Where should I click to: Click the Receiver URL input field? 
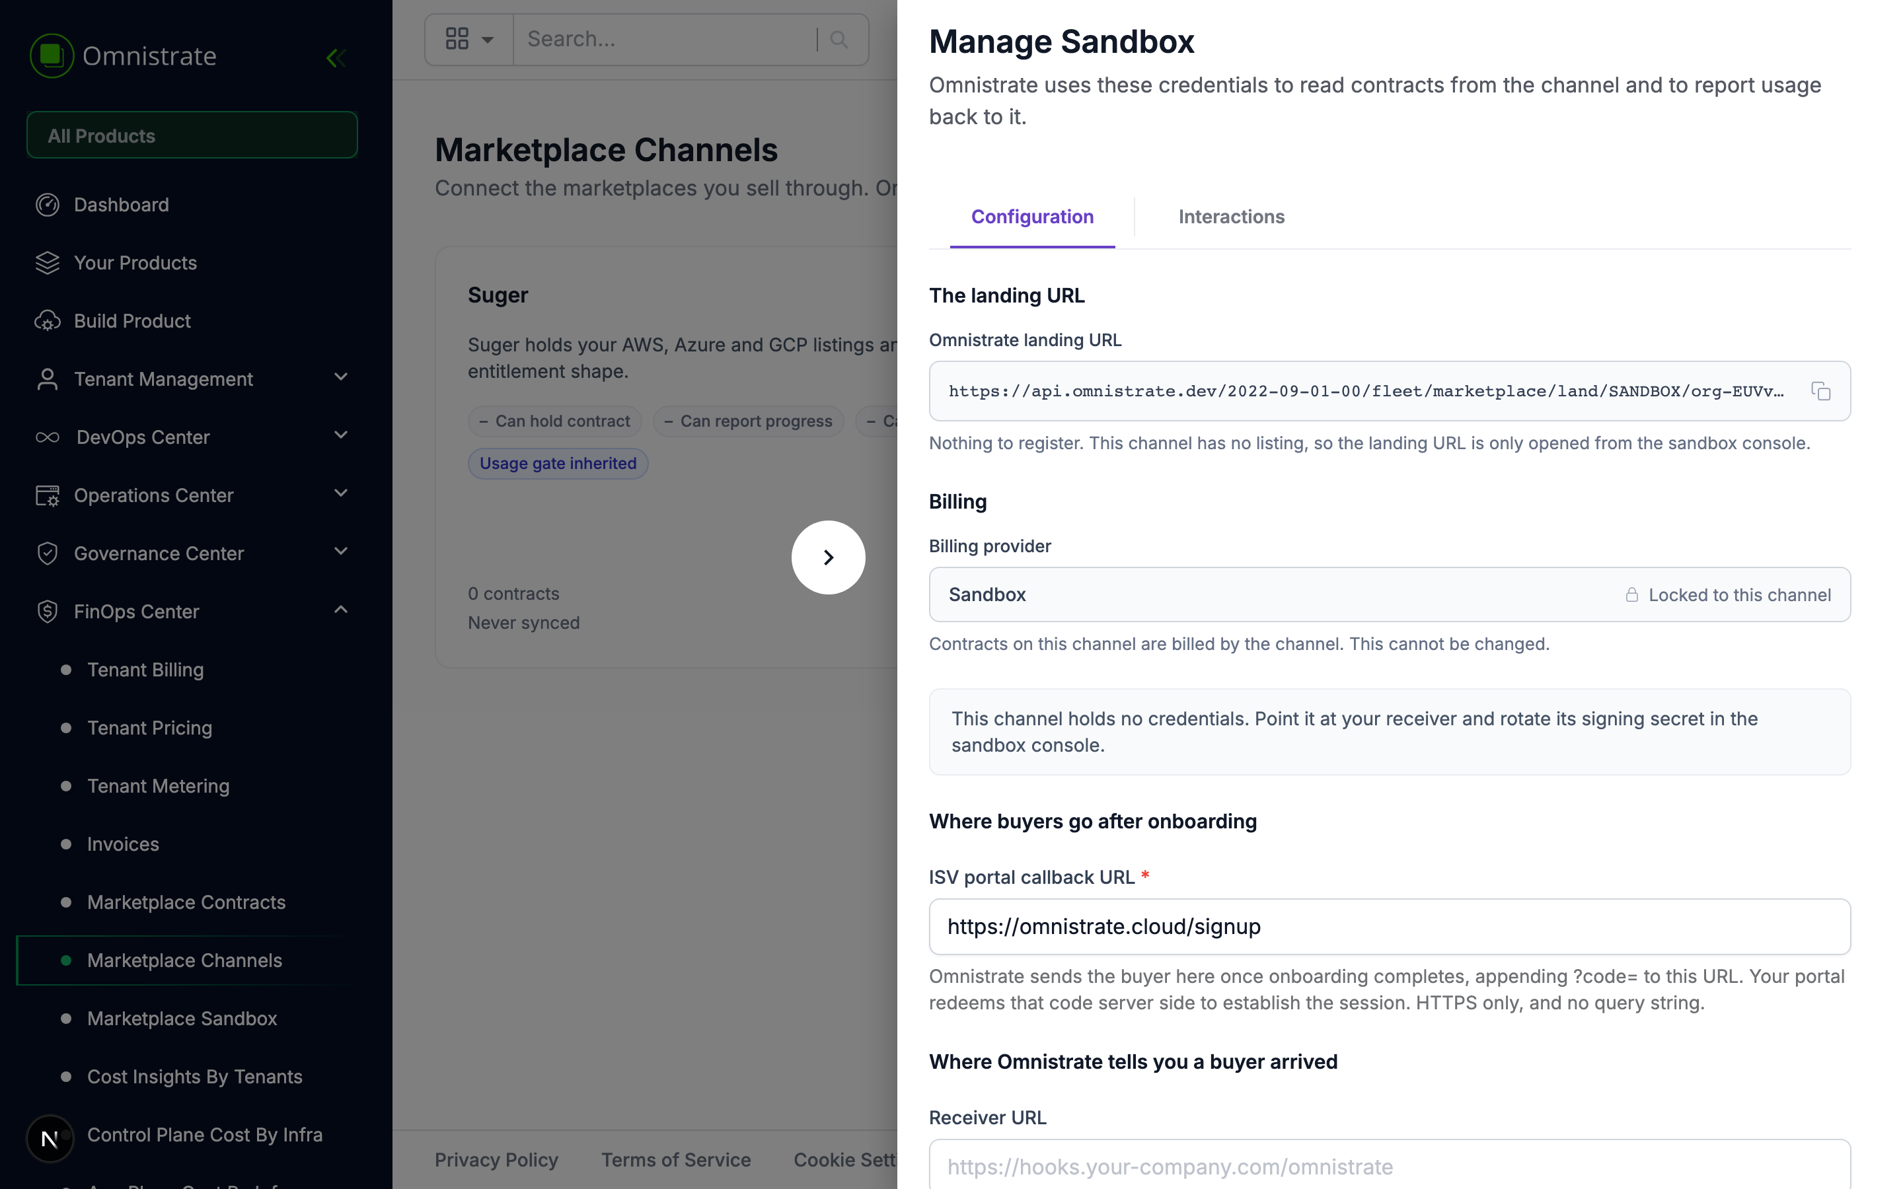pyautogui.click(x=1390, y=1165)
